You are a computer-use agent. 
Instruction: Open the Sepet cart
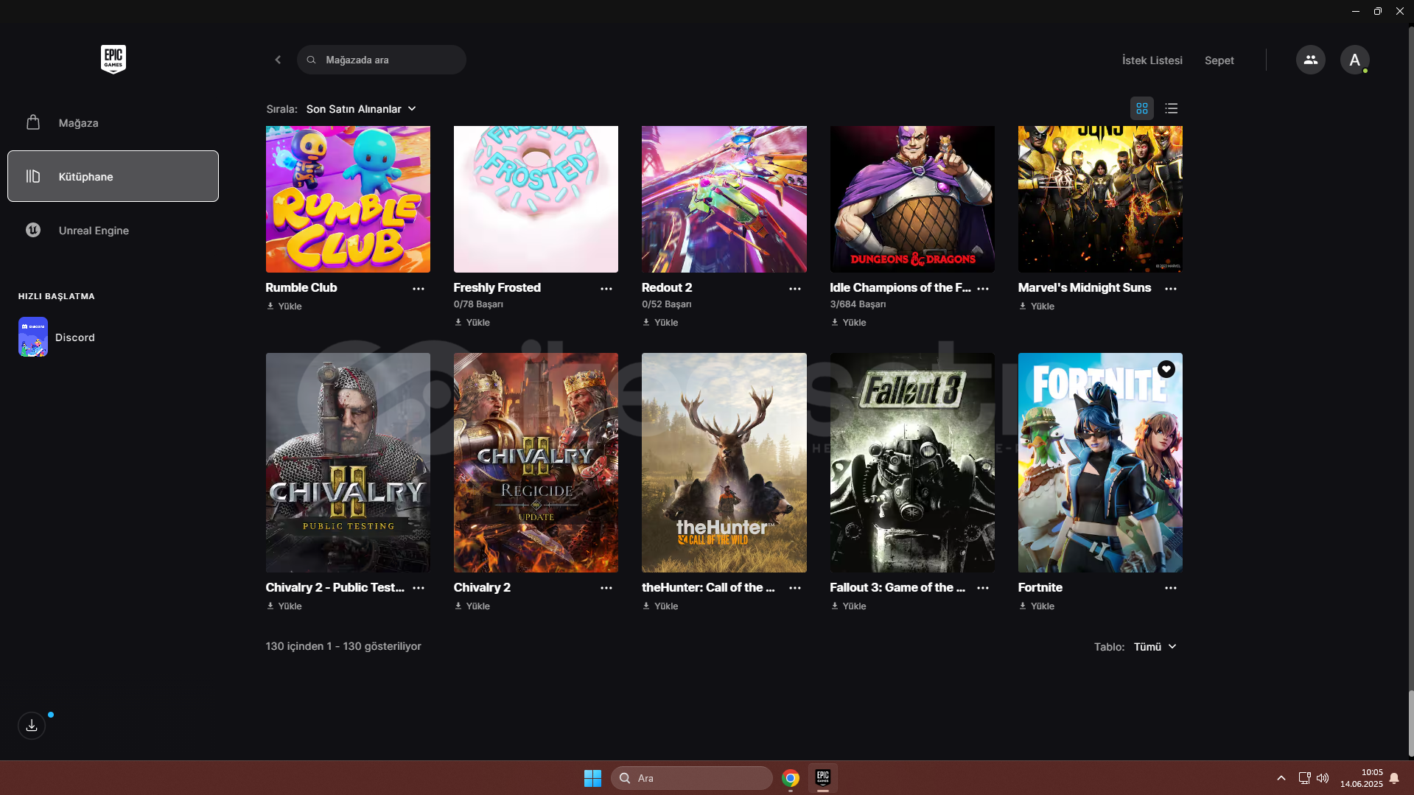1219,60
